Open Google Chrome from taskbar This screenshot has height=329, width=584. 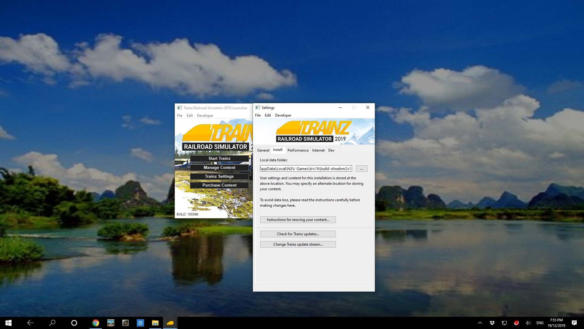(x=96, y=323)
